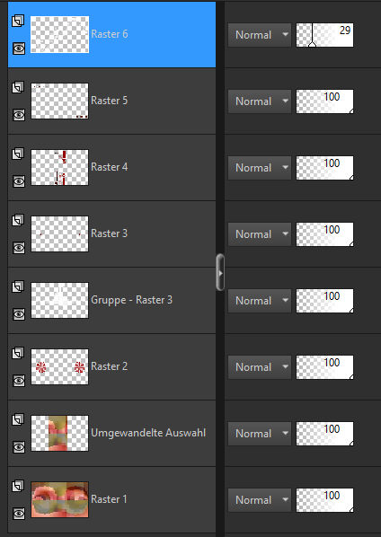This screenshot has height=537, width=381.
Task: Open blend mode dropdown for Raster 4
Action: pyautogui.click(x=260, y=168)
